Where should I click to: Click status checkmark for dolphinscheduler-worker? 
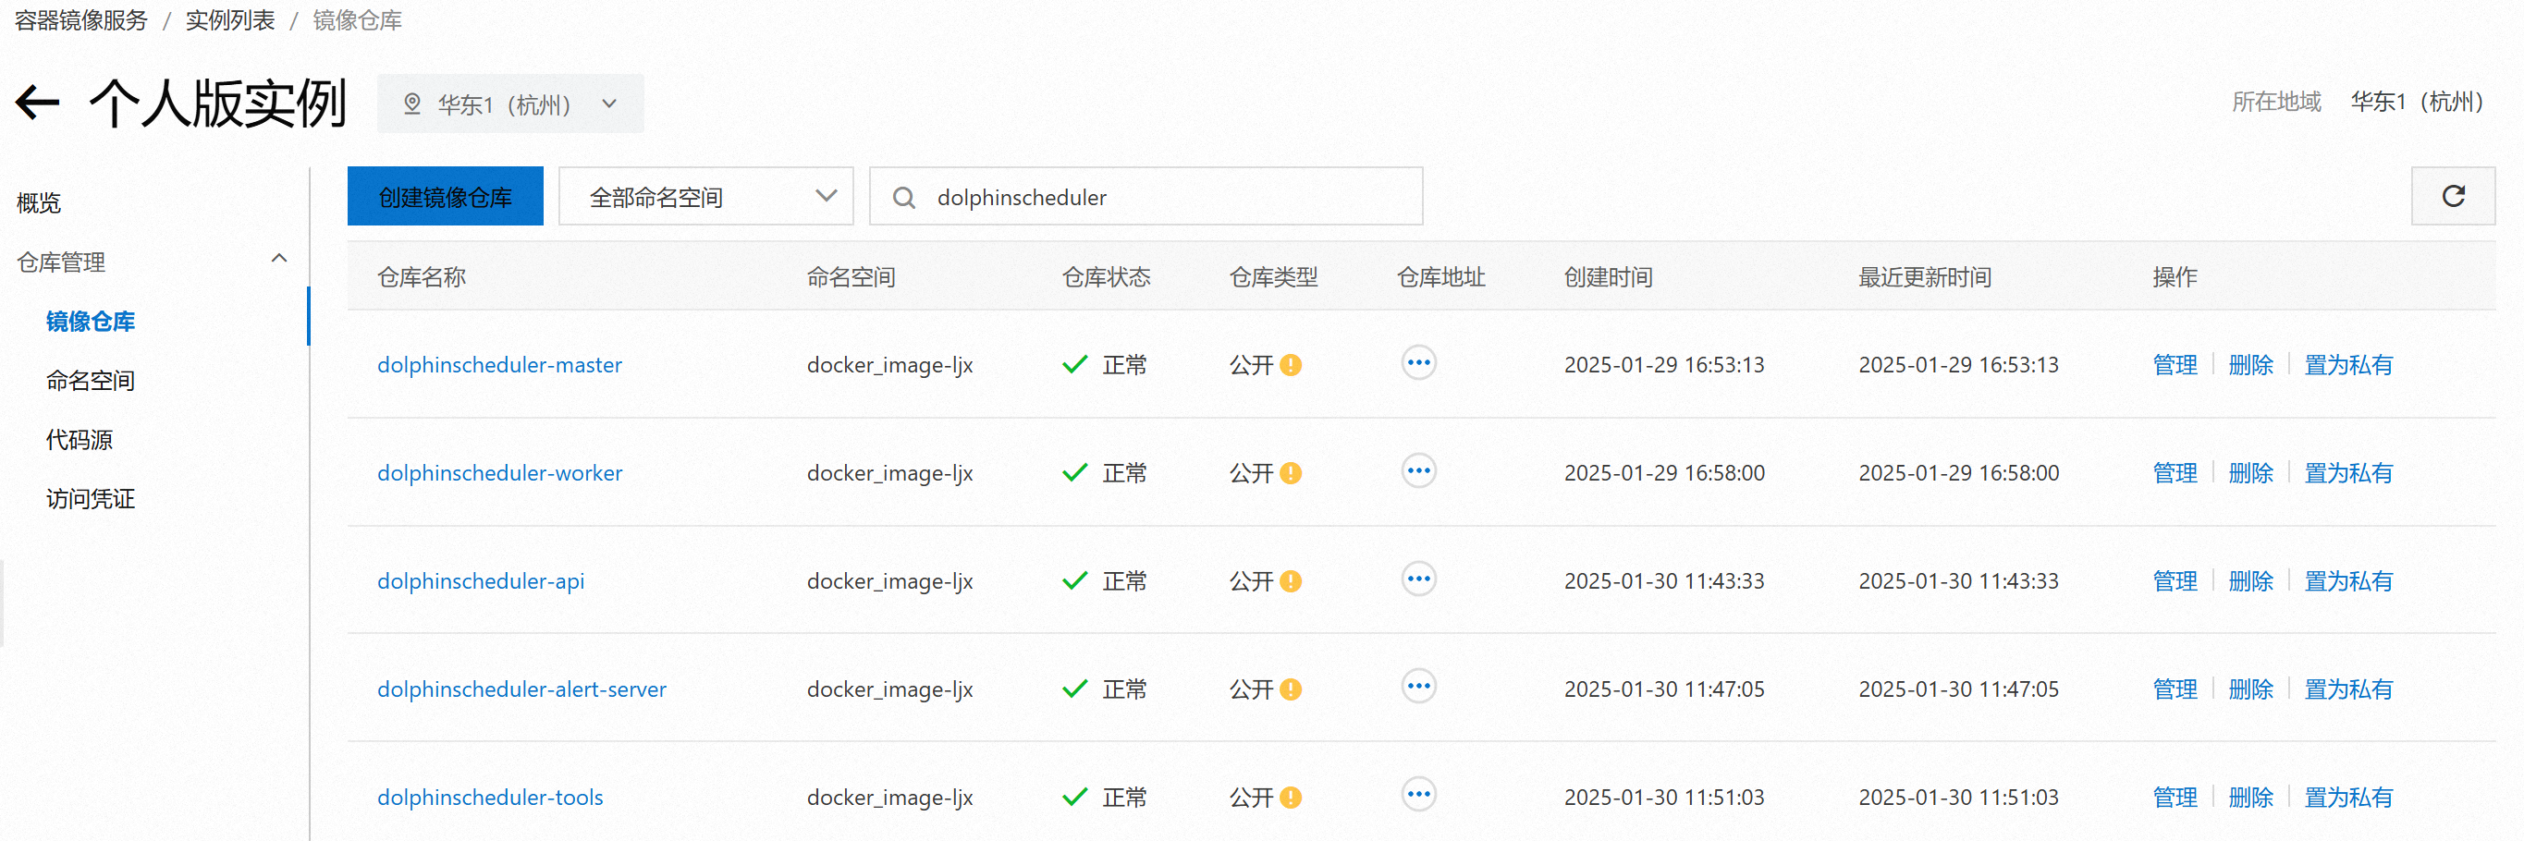pyautogui.click(x=1075, y=473)
